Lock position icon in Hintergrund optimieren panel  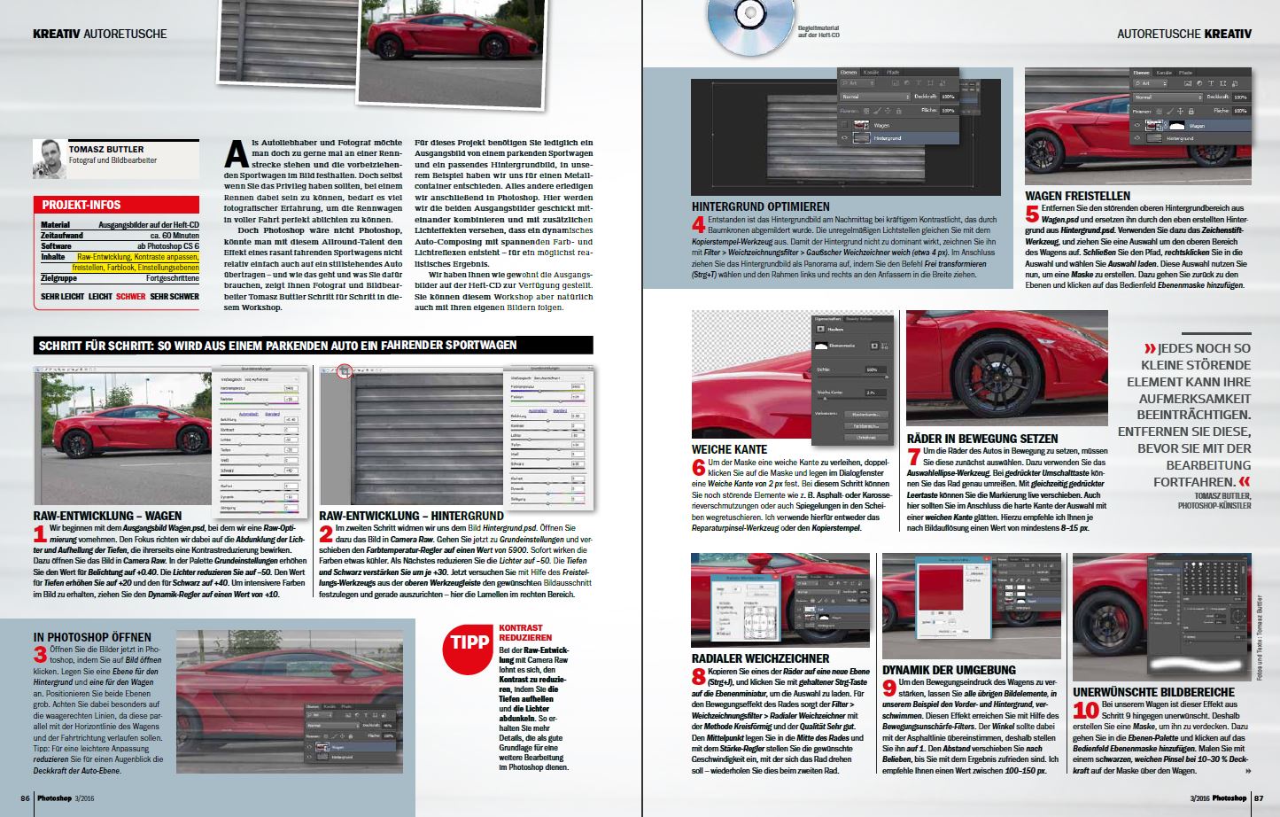(888, 111)
